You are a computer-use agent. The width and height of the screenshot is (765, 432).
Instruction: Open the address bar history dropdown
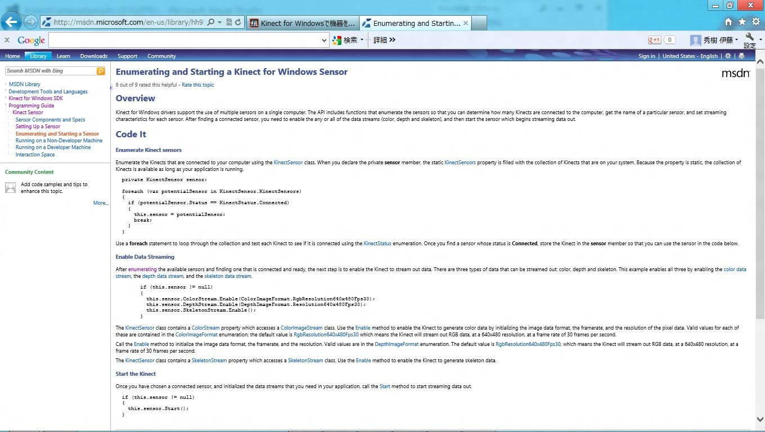[219, 22]
